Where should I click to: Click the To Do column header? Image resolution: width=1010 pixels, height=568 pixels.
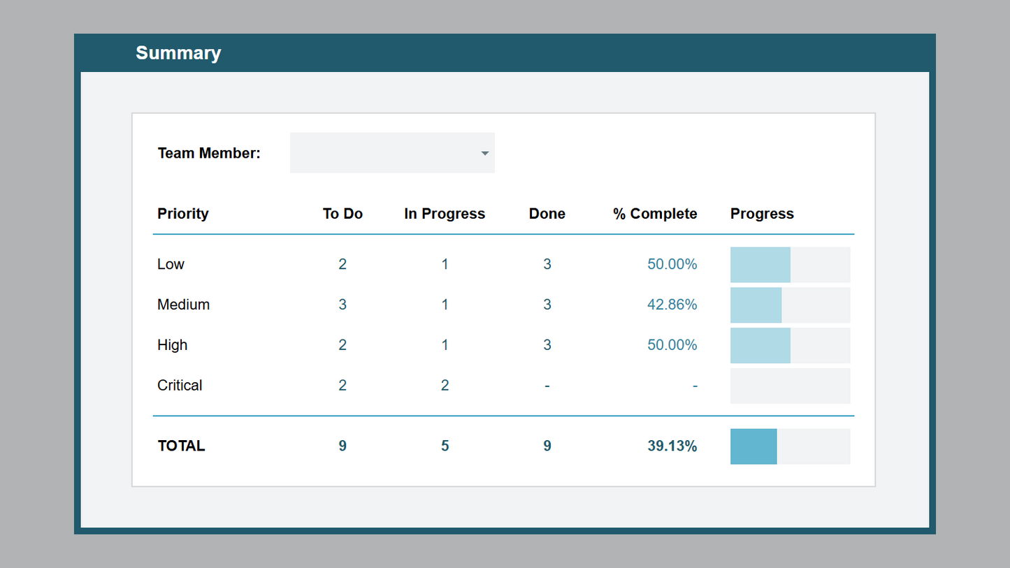click(342, 214)
